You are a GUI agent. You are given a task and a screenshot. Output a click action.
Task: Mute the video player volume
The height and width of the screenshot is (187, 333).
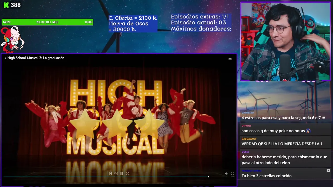[226, 173]
